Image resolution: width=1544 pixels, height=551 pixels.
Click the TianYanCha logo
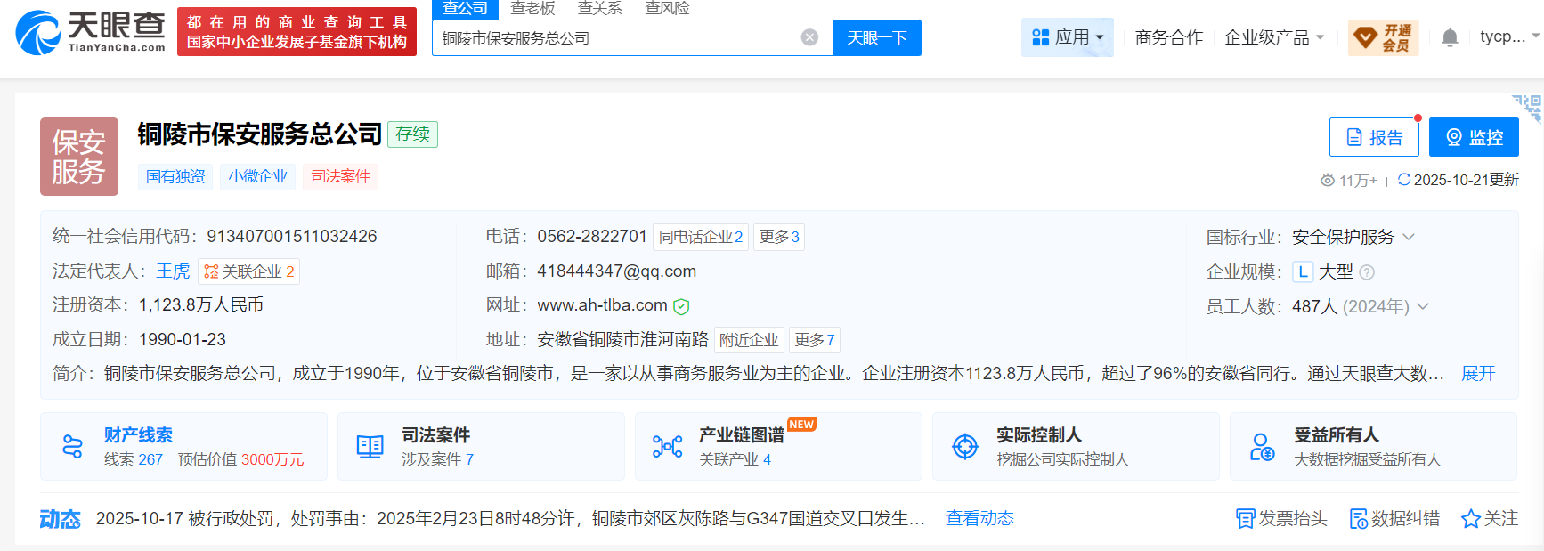pyautogui.click(x=90, y=32)
